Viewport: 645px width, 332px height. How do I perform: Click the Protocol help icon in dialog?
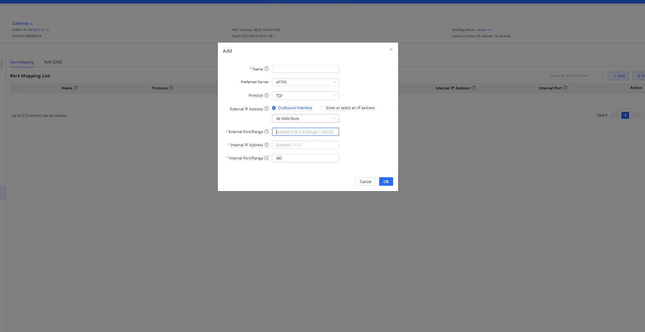tap(266, 95)
